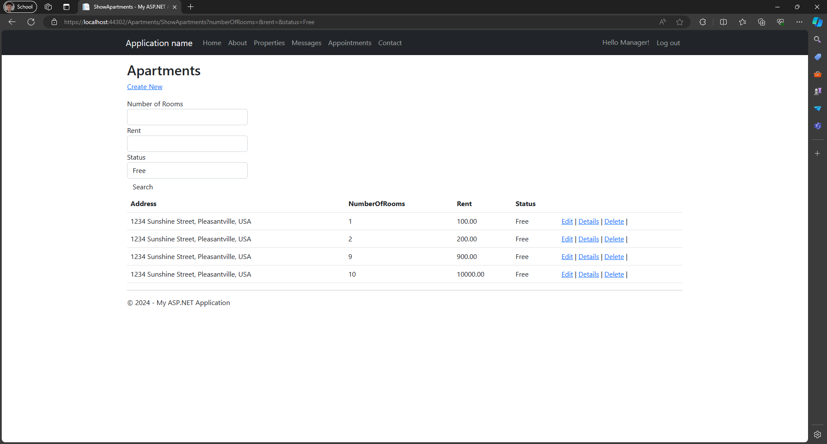Open sidebar Microsoft Teams icon
The height and width of the screenshot is (444, 827).
[817, 126]
